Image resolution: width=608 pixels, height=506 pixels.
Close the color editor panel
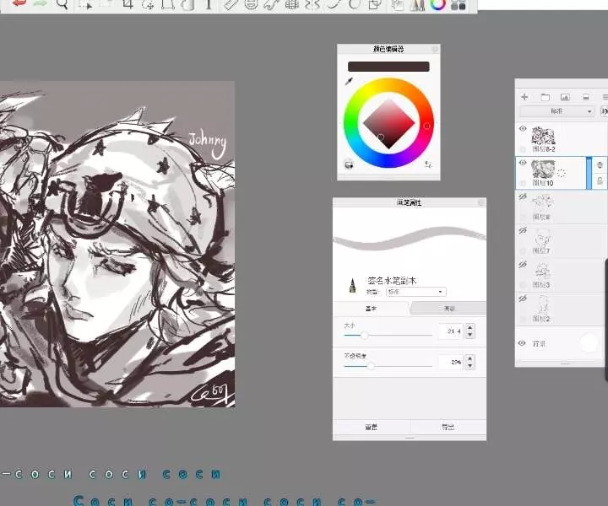pyautogui.click(x=435, y=49)
